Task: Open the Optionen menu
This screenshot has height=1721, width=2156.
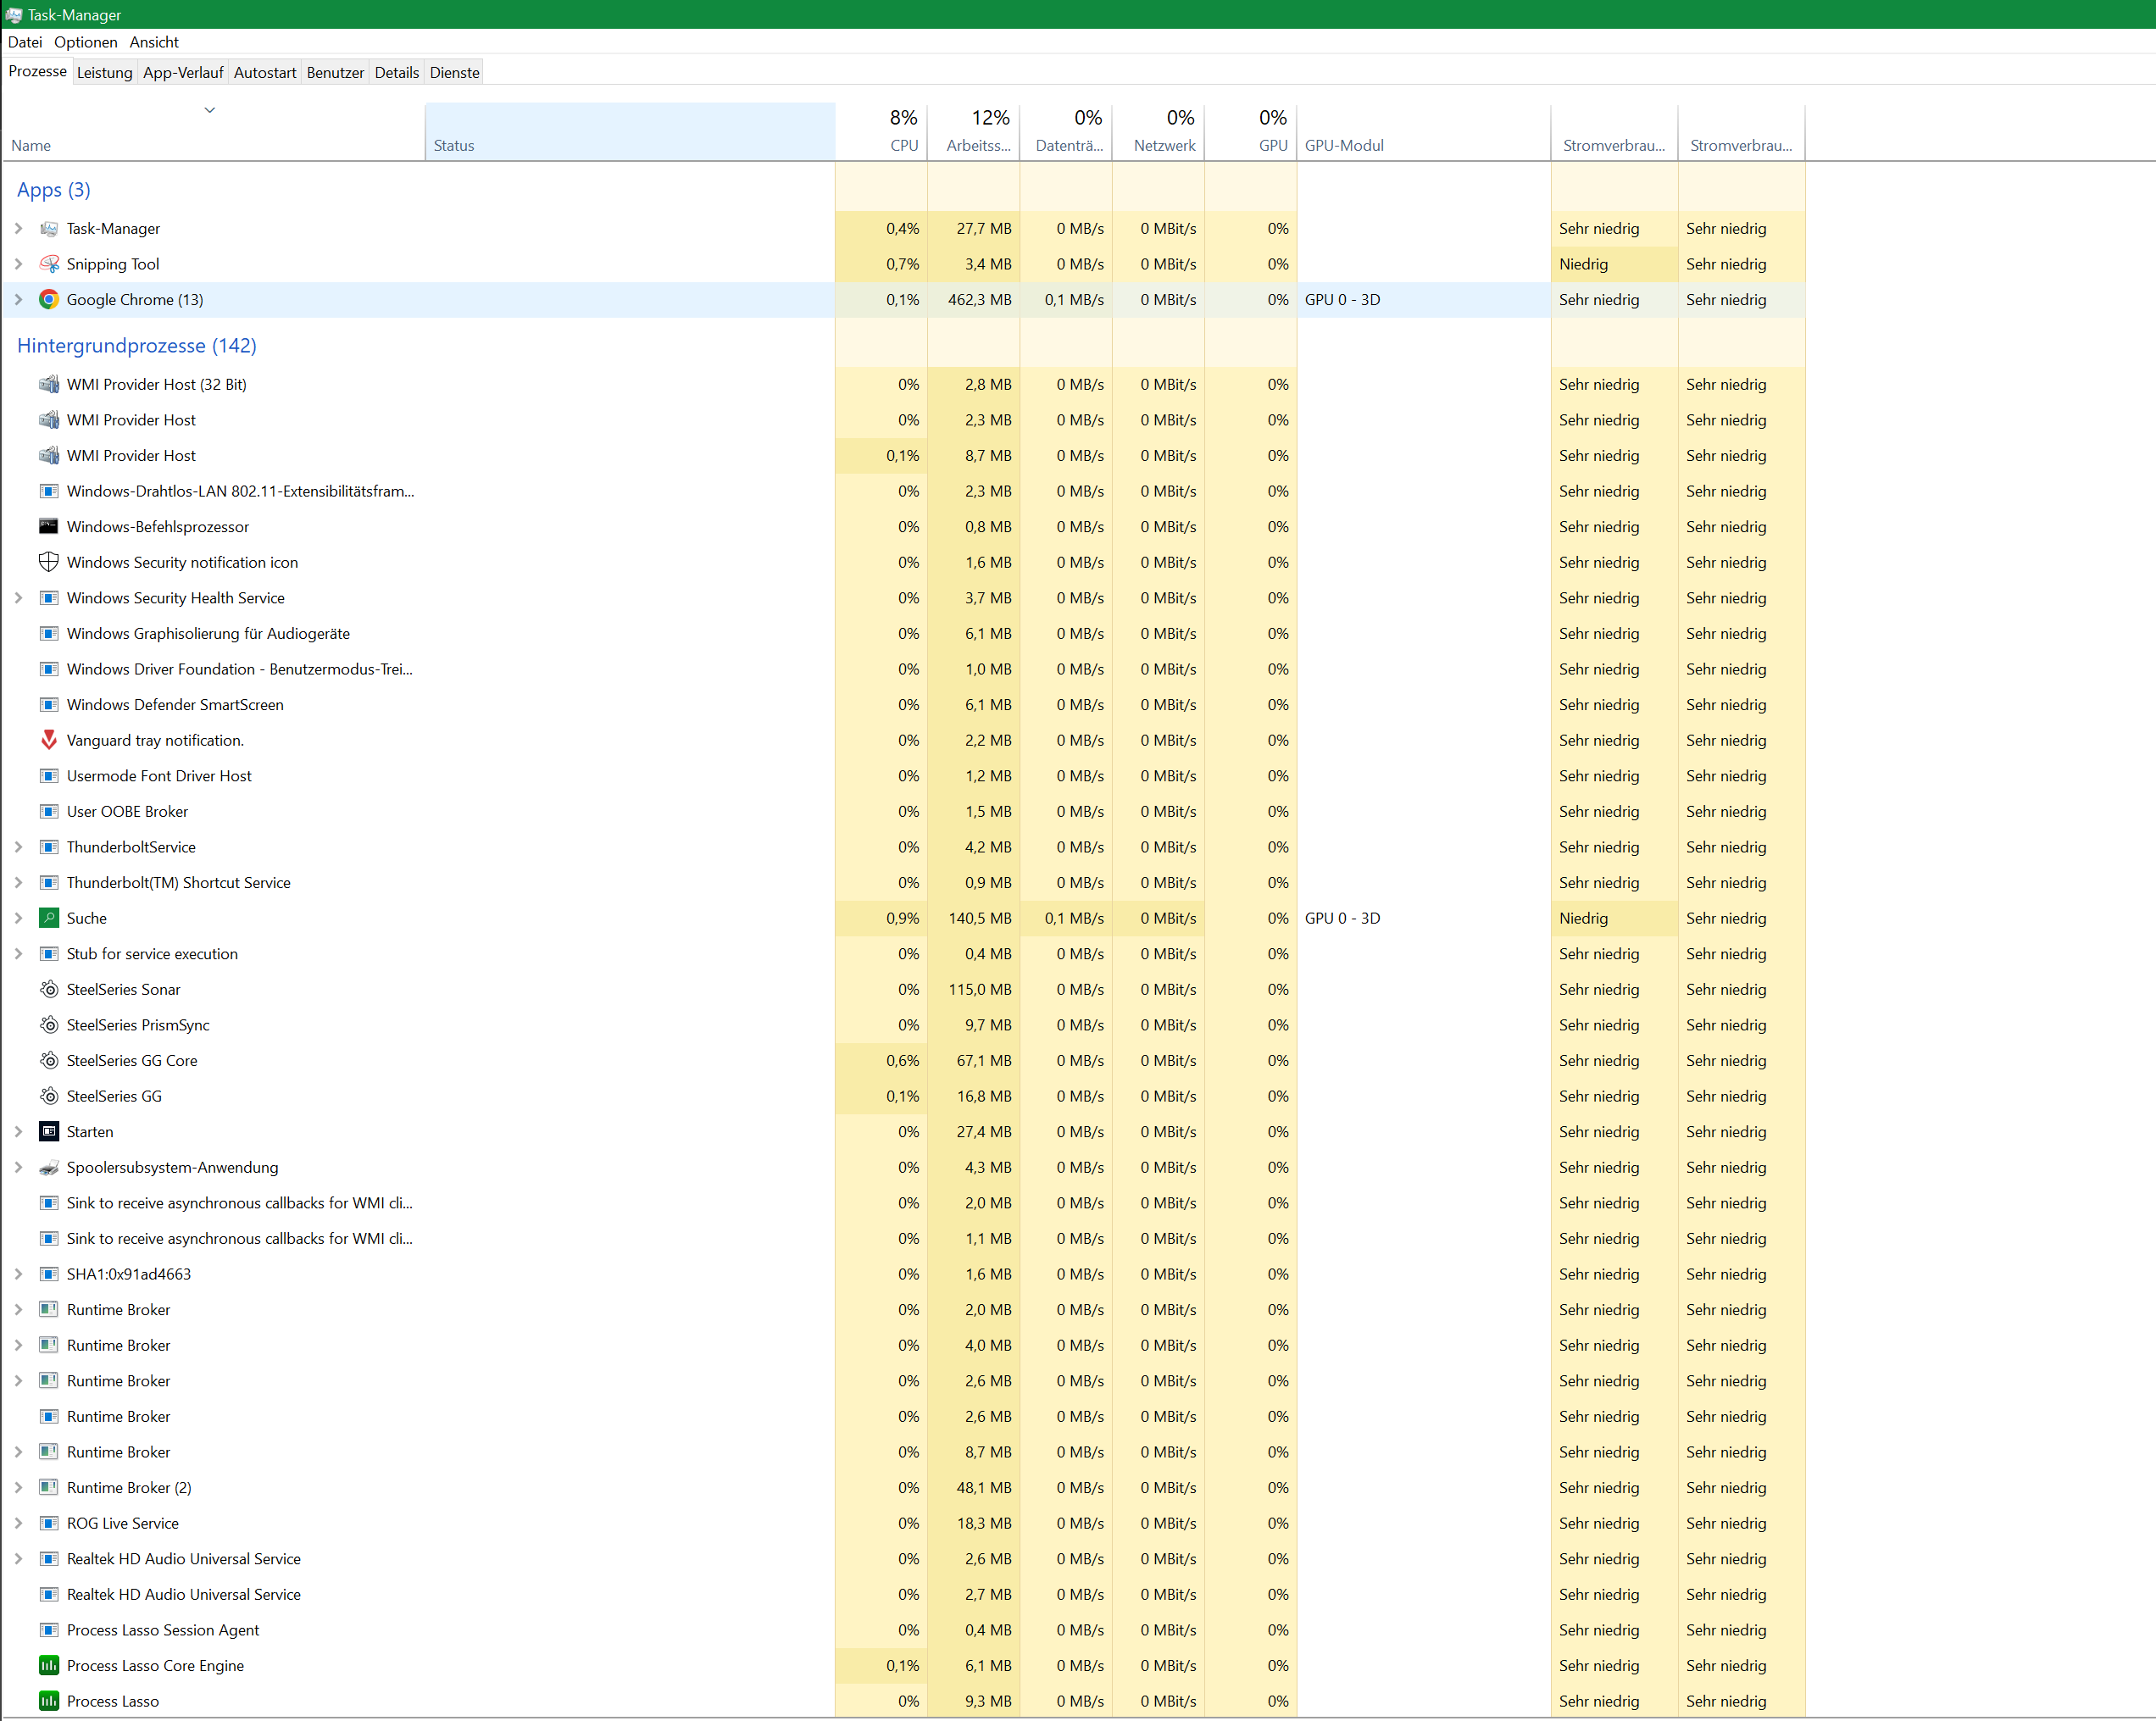Action: point(85,42)
